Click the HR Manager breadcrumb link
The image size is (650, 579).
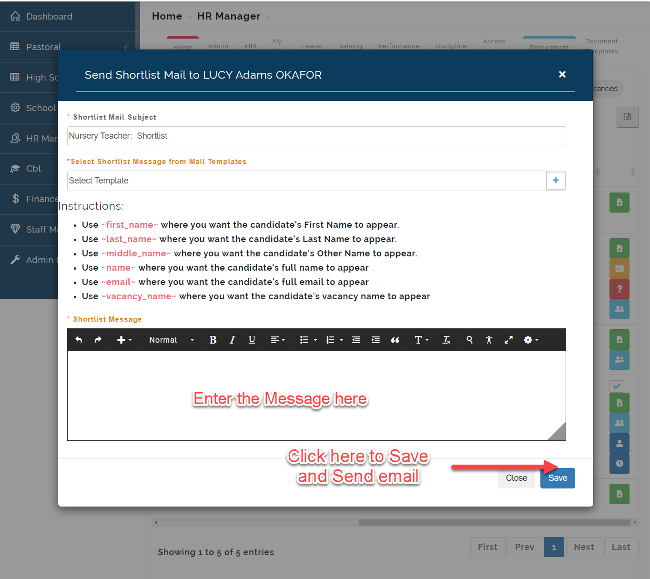229,16
